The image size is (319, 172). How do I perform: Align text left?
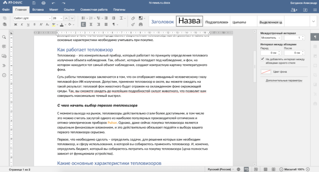point(83,25)
